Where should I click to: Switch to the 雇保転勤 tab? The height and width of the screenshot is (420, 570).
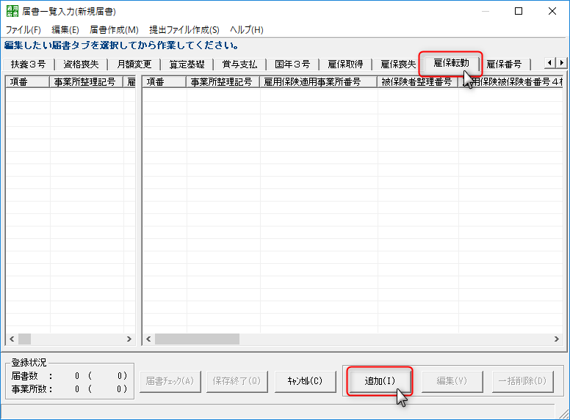(451, 63)
